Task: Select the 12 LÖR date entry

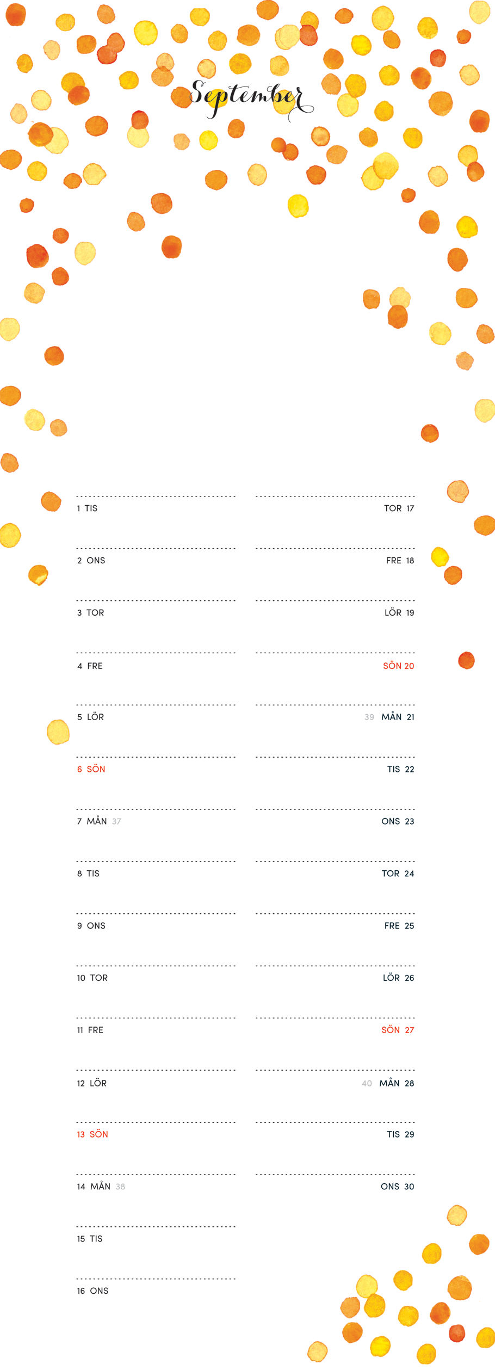Action: [91, 1083]
